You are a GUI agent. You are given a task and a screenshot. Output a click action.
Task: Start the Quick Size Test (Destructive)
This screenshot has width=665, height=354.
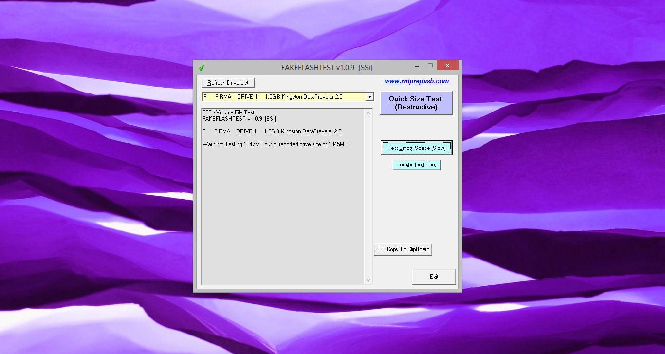point(416,103)
